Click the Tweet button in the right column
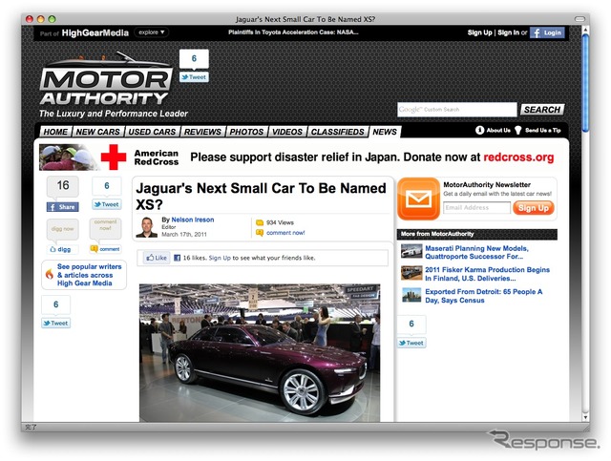This screenshot has height=461, width=611. tap(411, 343)
